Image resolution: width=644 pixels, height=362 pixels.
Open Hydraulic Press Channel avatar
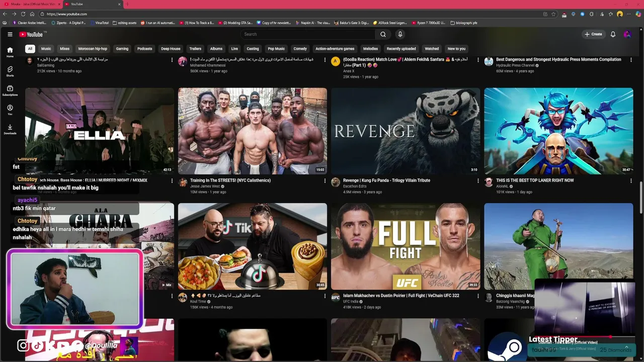pyautogui.click(x=489, y=61)
